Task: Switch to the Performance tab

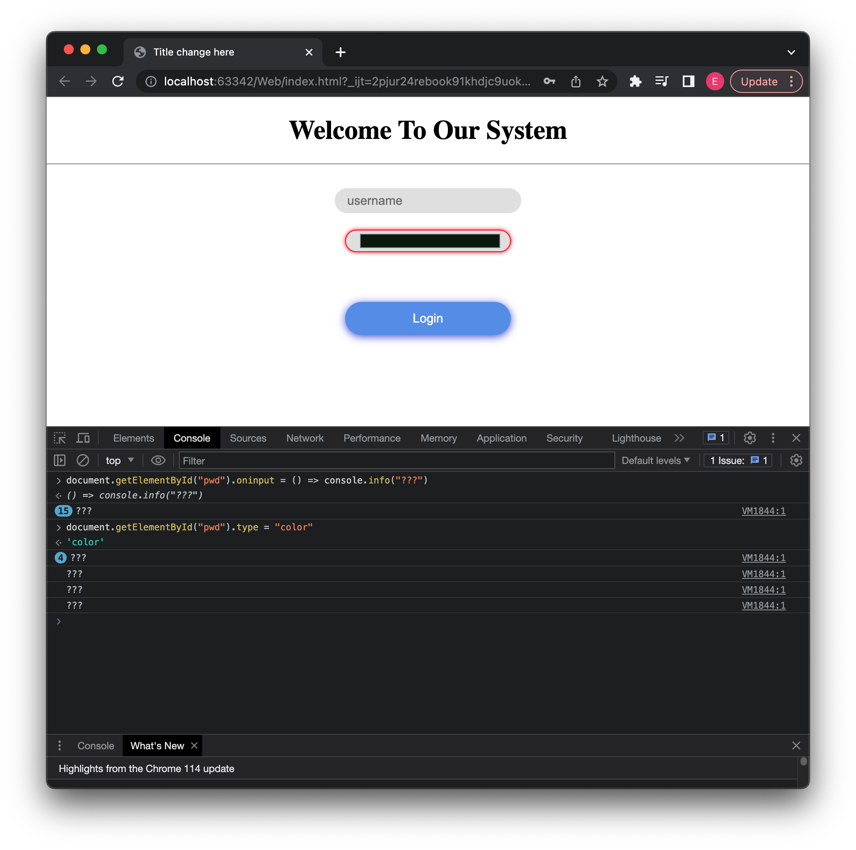Action: [x=372, y=438]
